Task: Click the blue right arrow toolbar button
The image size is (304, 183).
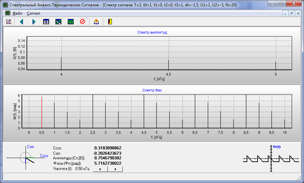Action: [x=34, y=22]
